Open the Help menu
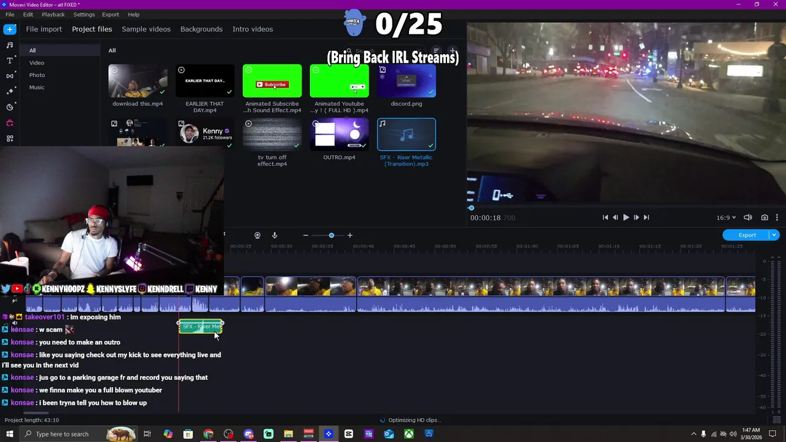The height and width of the screenshot is (442, 786). [x=133, y=14]
